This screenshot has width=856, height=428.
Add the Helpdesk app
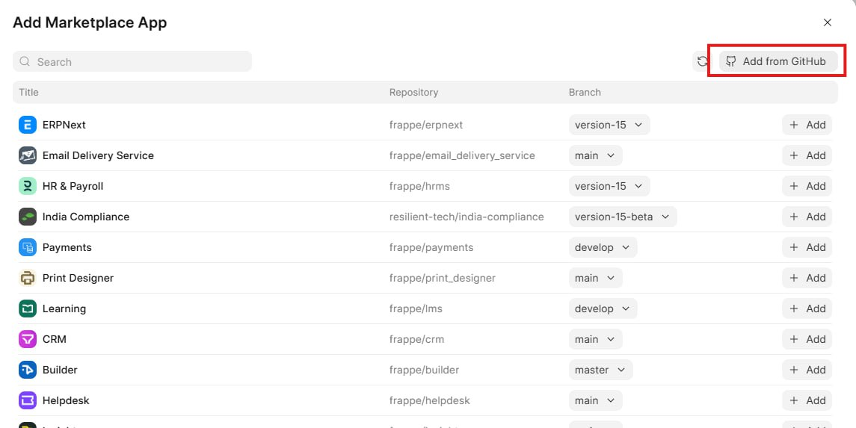click(x=807, y=400)
